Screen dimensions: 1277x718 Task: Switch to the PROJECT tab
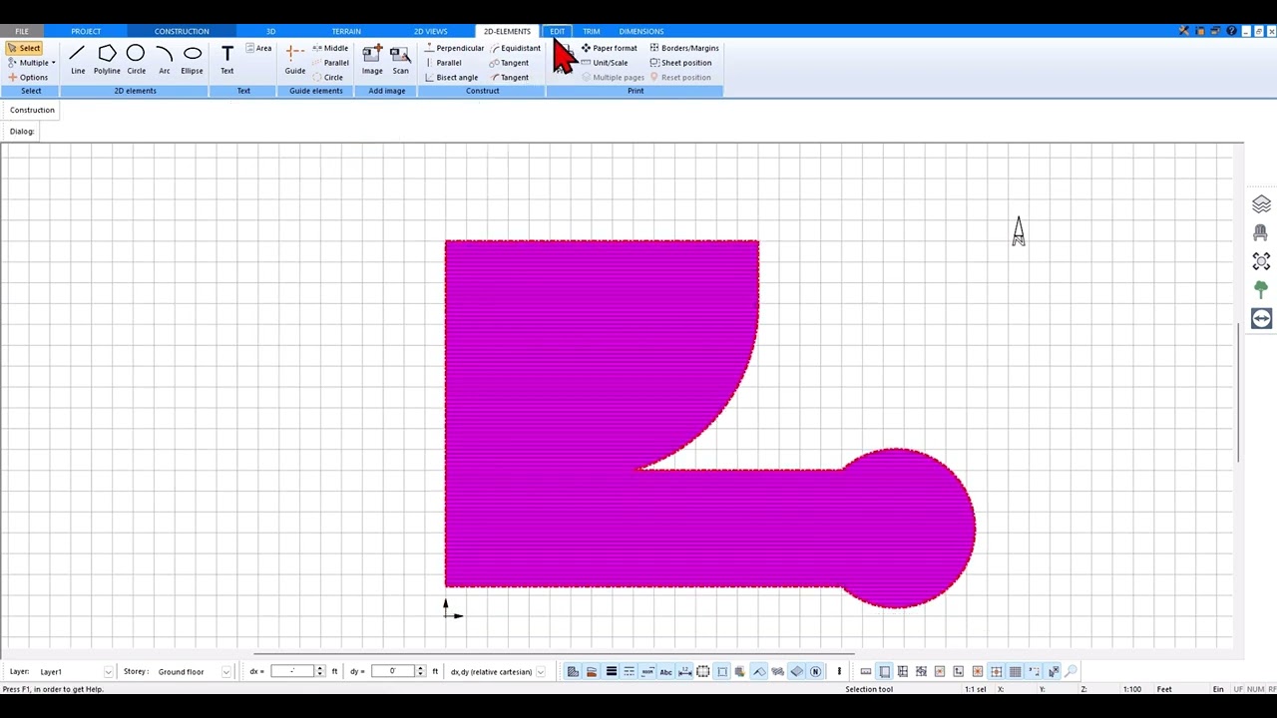86,31
